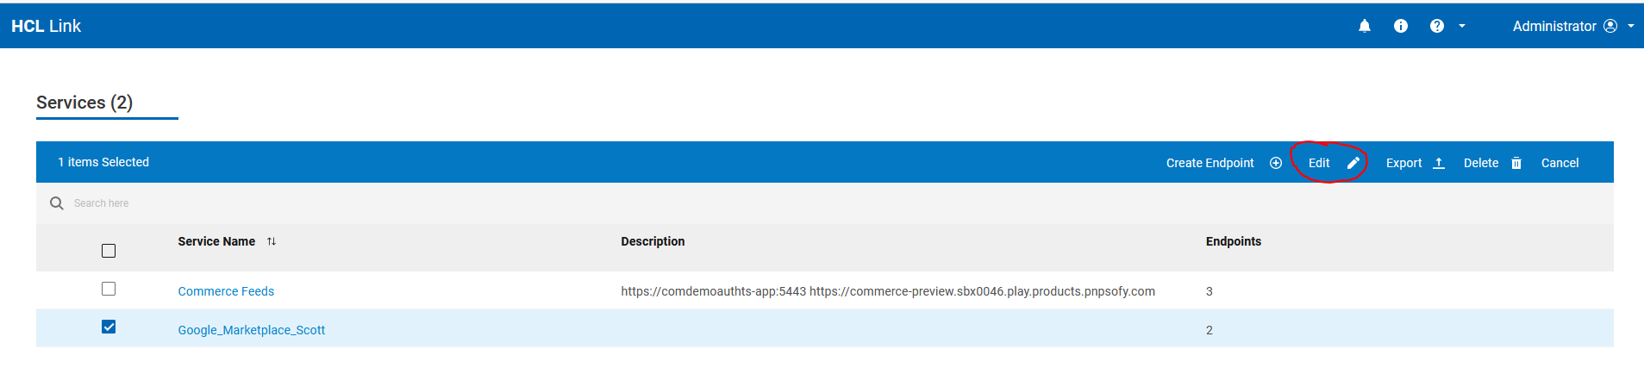Click the Edit pencil icon
Viewport: 1644px width, 374px height.
pos(1353,163)
